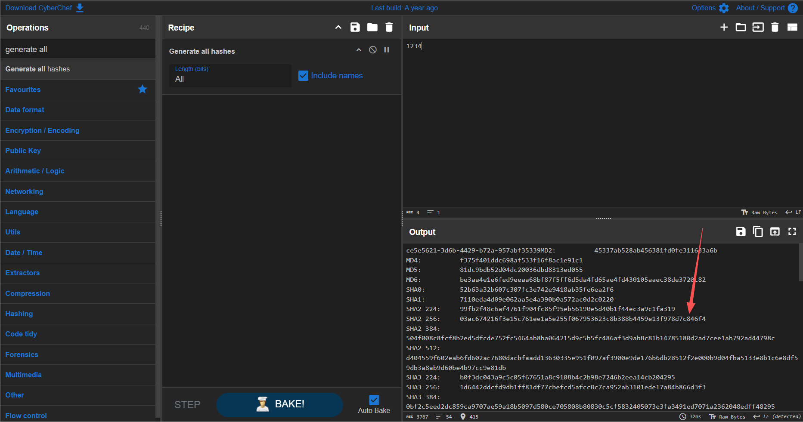Click the operations search field

(x=78, y=49)
